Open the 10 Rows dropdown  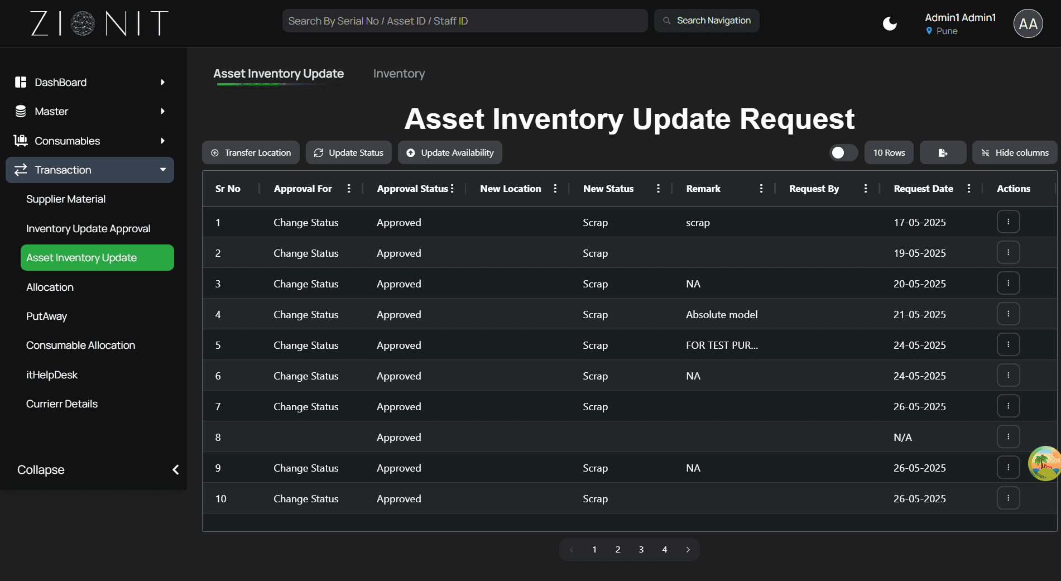[889, 152]
